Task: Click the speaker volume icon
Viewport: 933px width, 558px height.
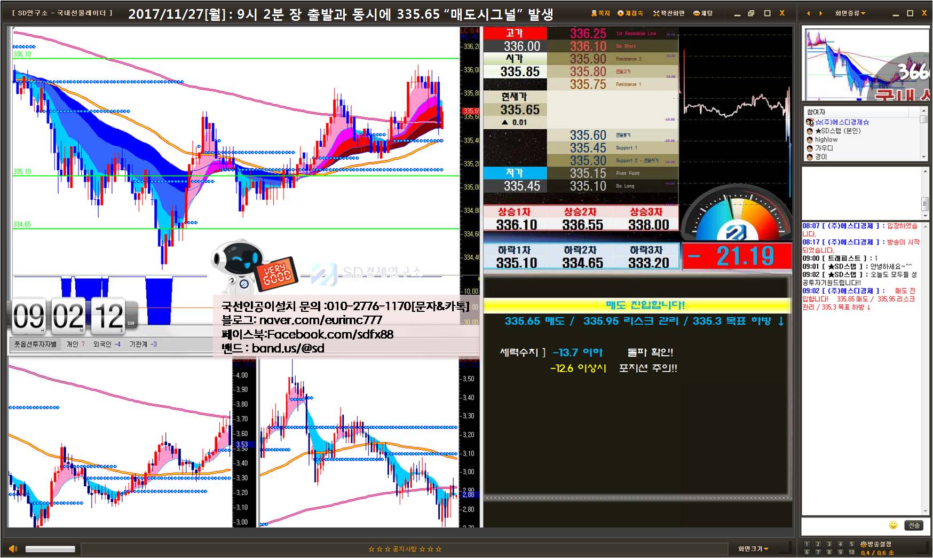Action: point(13,548)
